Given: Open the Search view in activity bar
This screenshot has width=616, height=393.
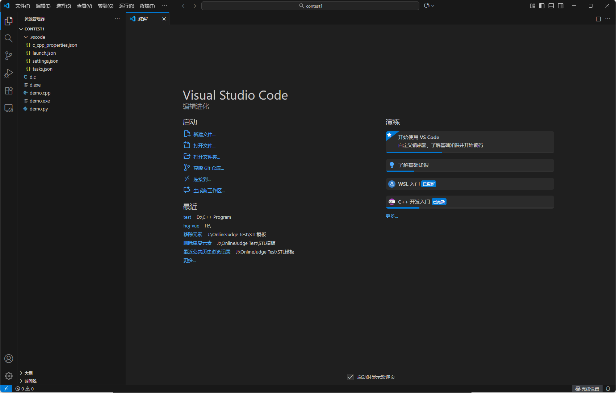Looking at the screenshot, I should point(9,38).
